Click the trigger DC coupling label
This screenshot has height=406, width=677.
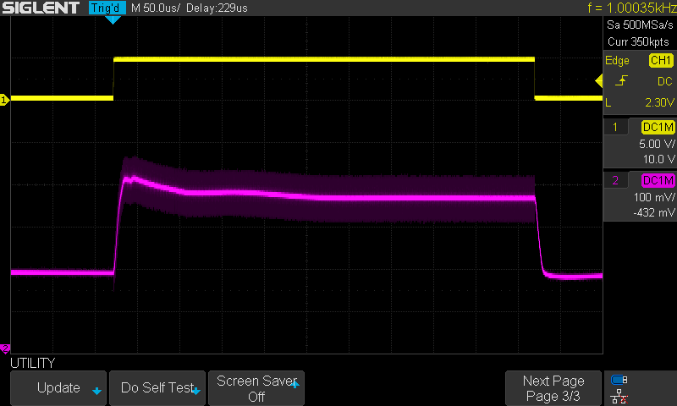665,81
